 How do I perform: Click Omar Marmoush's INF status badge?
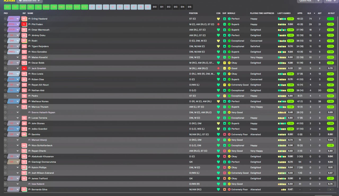[24, 30]
